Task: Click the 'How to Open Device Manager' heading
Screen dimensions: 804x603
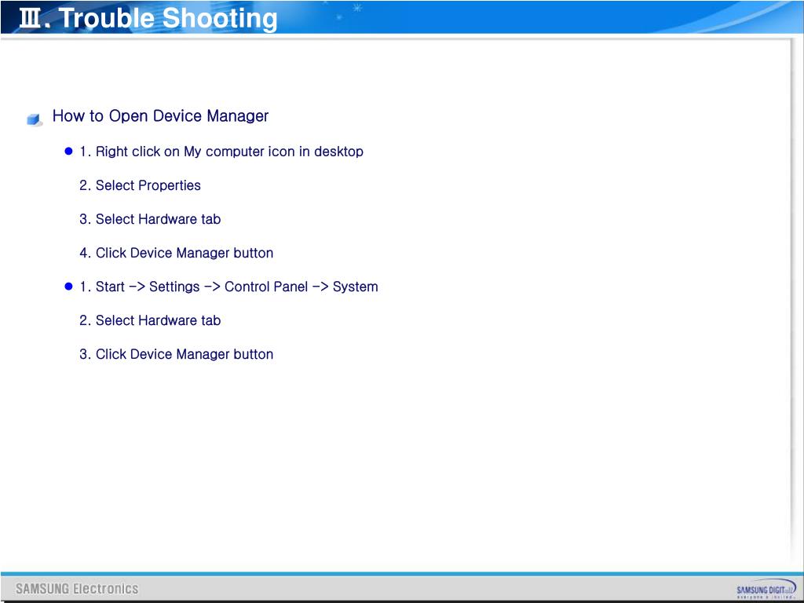Action: (x=160, y=116)
